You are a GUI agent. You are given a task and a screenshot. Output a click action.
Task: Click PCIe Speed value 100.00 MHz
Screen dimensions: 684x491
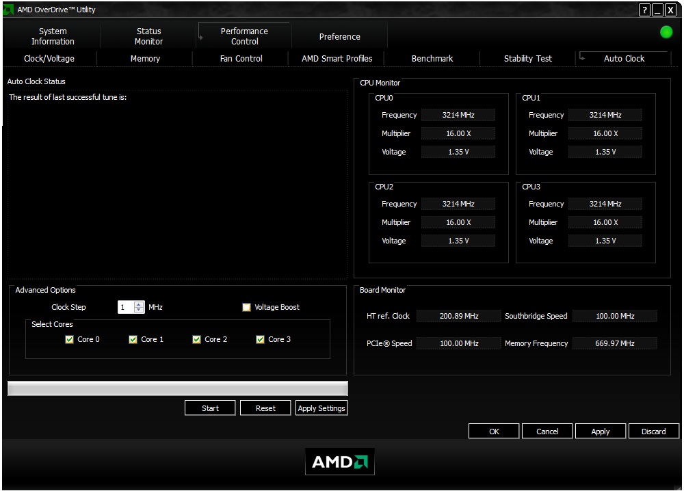click(459, 343)
